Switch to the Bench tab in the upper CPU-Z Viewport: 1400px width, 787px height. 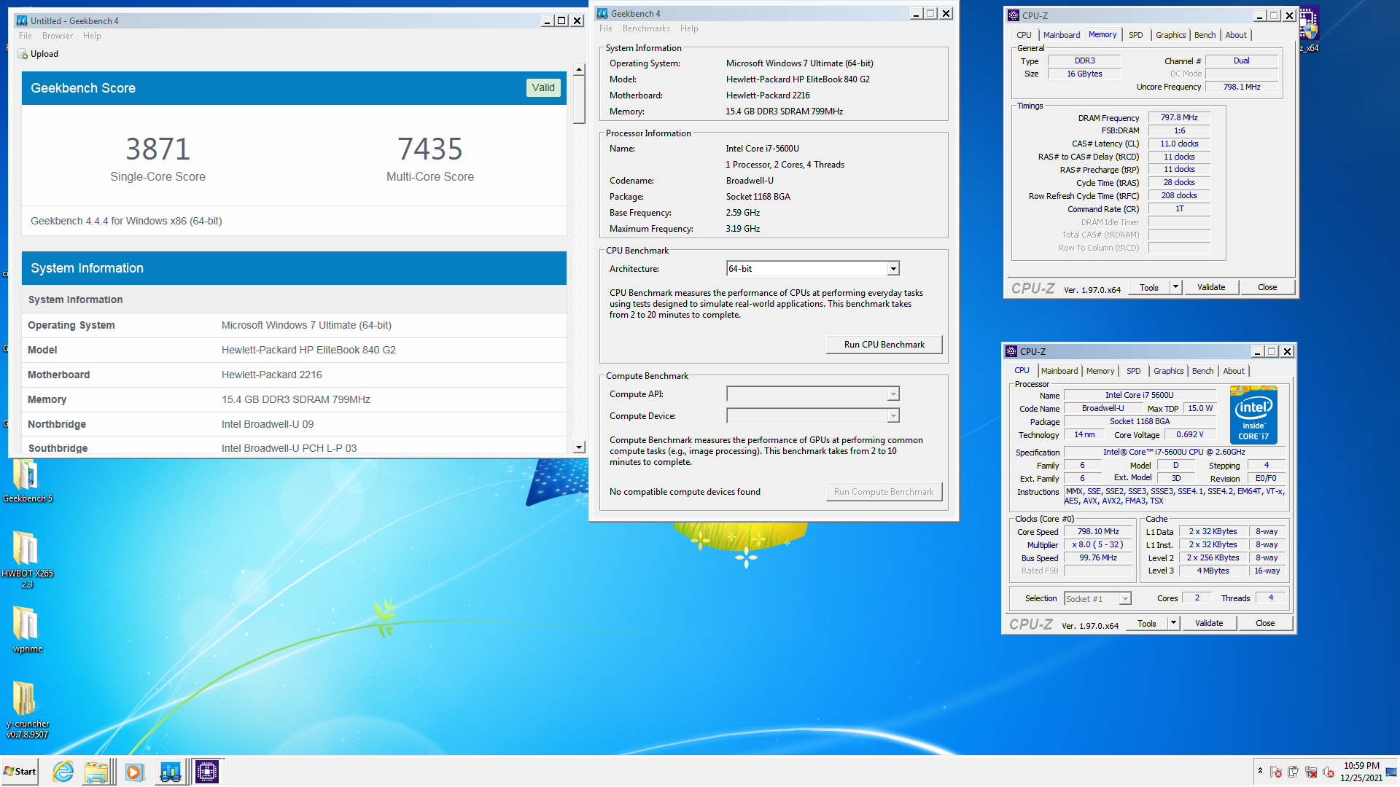1205,35
